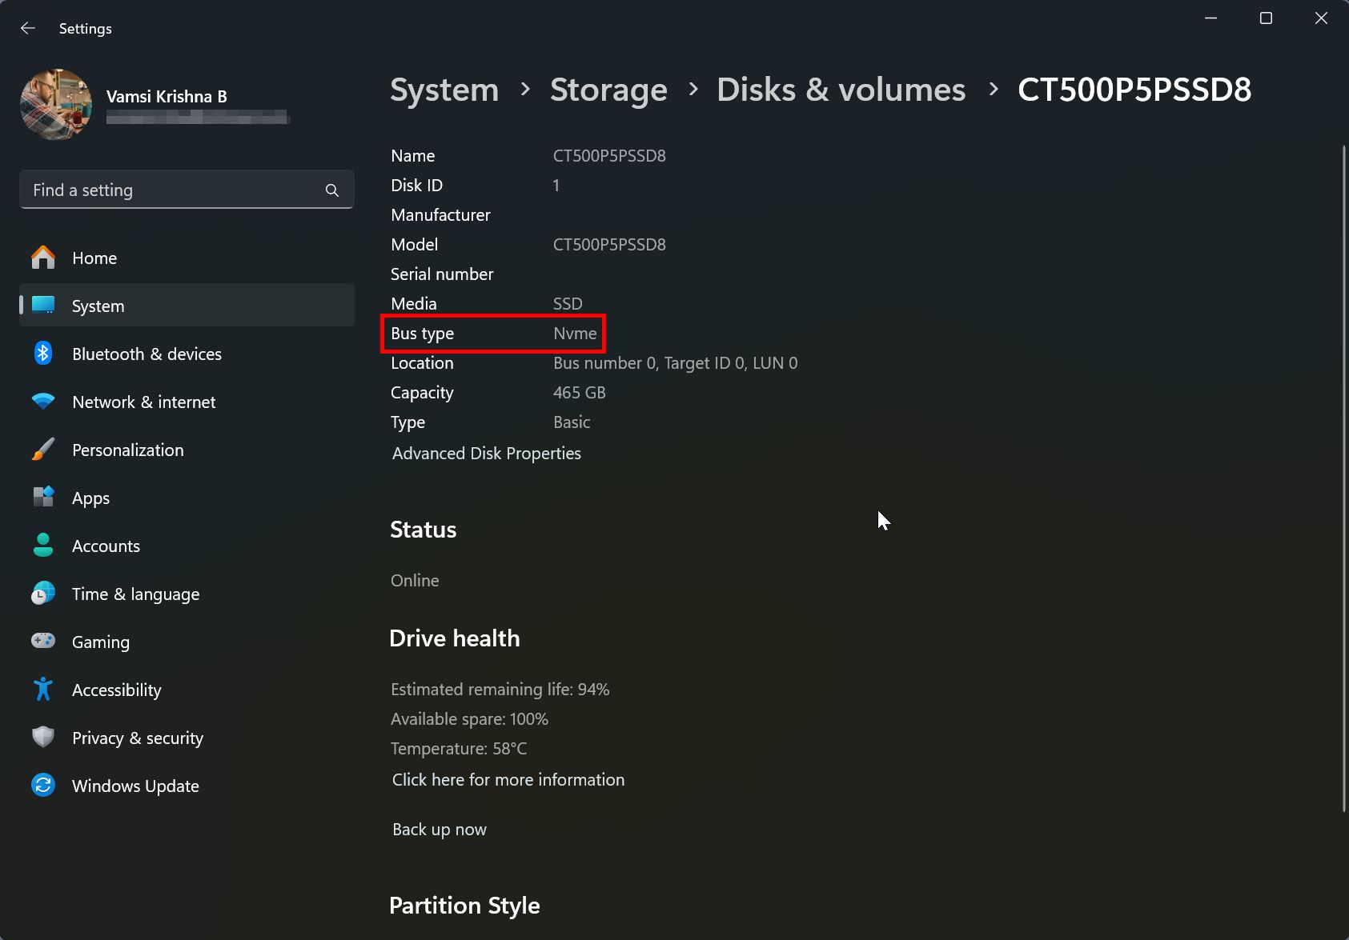1349x940 pixels.
Task: Open Bluetooth & devices settings
Action: coord(187,354)
